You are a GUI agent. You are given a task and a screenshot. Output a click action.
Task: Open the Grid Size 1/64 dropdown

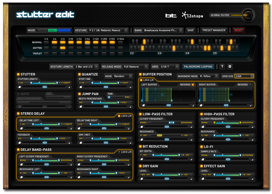coord(244,76)
